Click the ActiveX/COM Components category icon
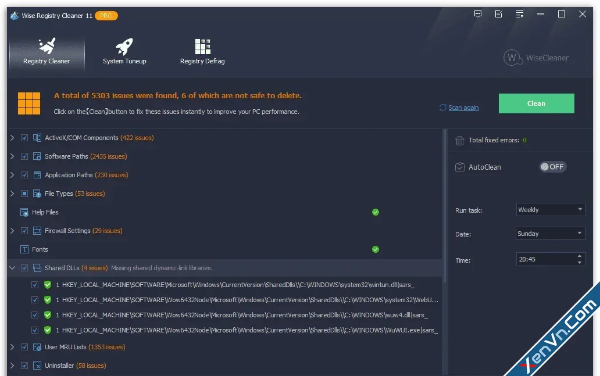The image size is (600, 376). click(37, 138)
